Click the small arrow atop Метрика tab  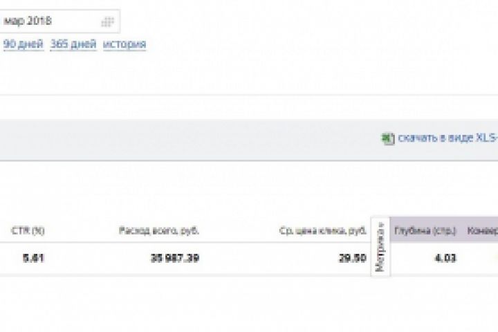point(382,224)
